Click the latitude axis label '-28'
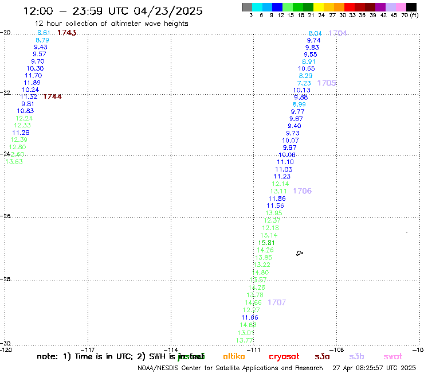The image size is (424, 373). [5, 279]
